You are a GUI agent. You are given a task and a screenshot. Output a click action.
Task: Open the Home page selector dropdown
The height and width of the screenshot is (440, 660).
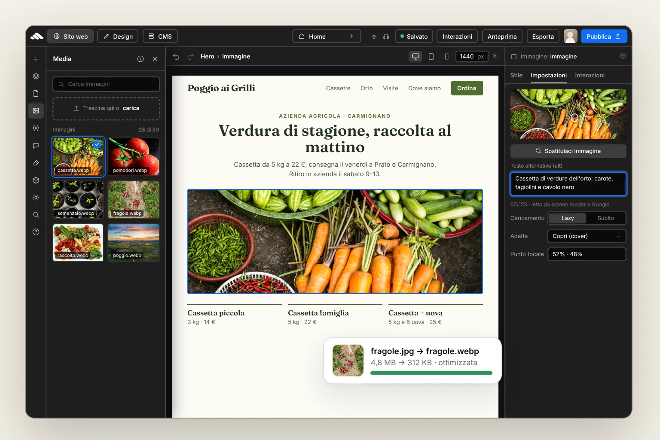tap(327, 37)
